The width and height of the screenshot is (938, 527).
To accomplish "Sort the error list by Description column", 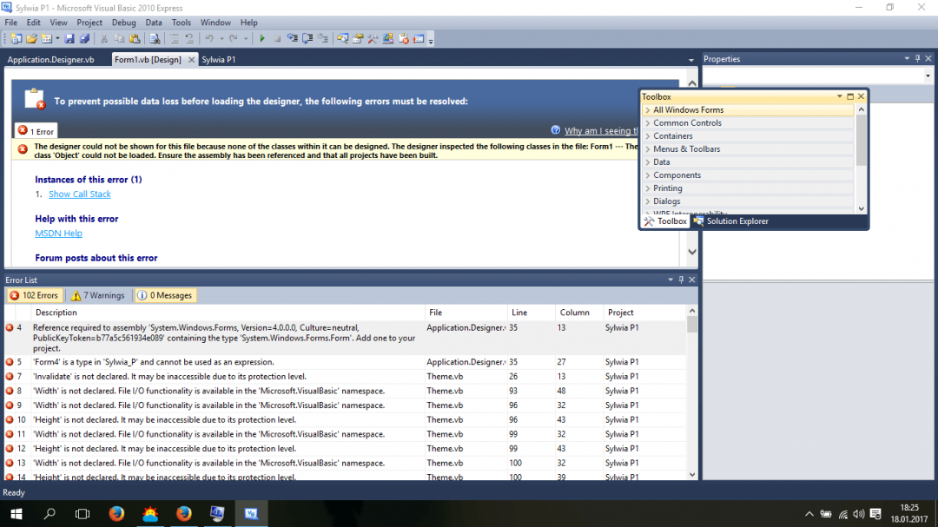I will pos(56,313).
